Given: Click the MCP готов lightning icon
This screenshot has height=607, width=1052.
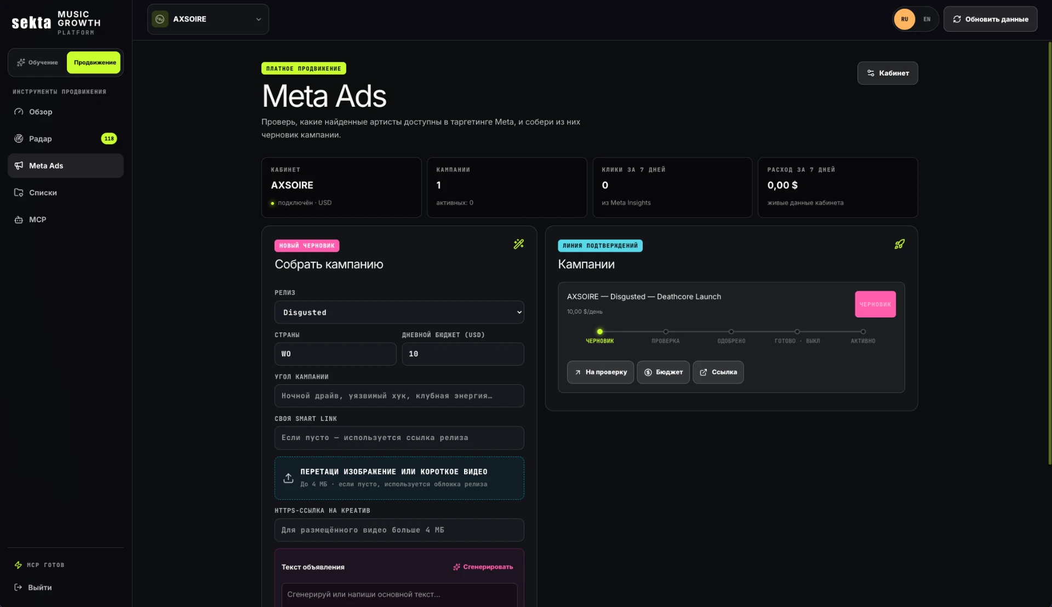Looking at the screenshot, I should pyautogui.click(x=18, y=565).
